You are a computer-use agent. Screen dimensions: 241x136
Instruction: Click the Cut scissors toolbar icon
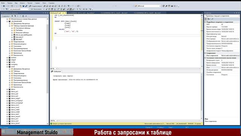tap(59, 6)
